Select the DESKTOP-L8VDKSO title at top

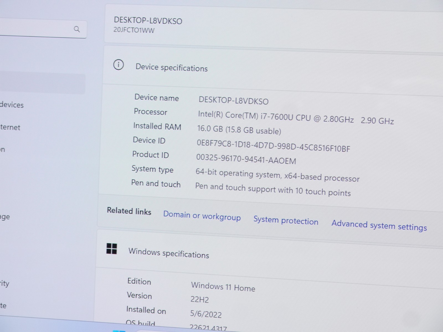point(148,21)
